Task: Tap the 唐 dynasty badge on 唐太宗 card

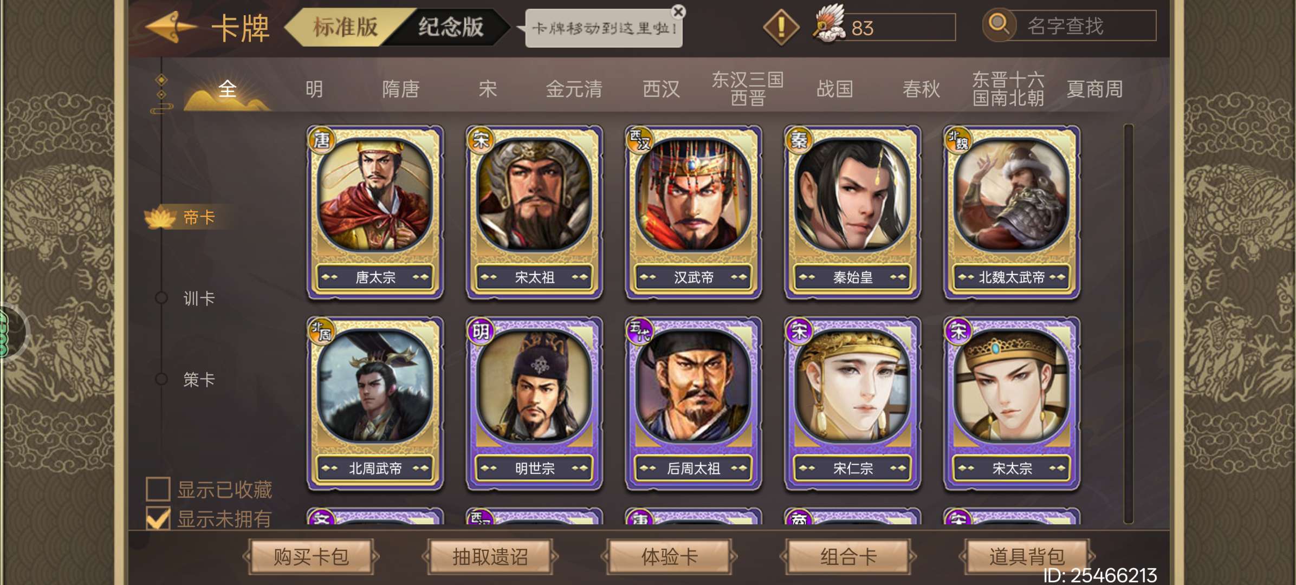Action: (321, 140)
